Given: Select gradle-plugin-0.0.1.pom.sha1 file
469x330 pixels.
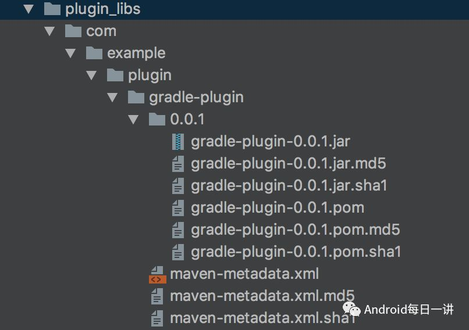Looking at the screenshot, I should point(296,252).
